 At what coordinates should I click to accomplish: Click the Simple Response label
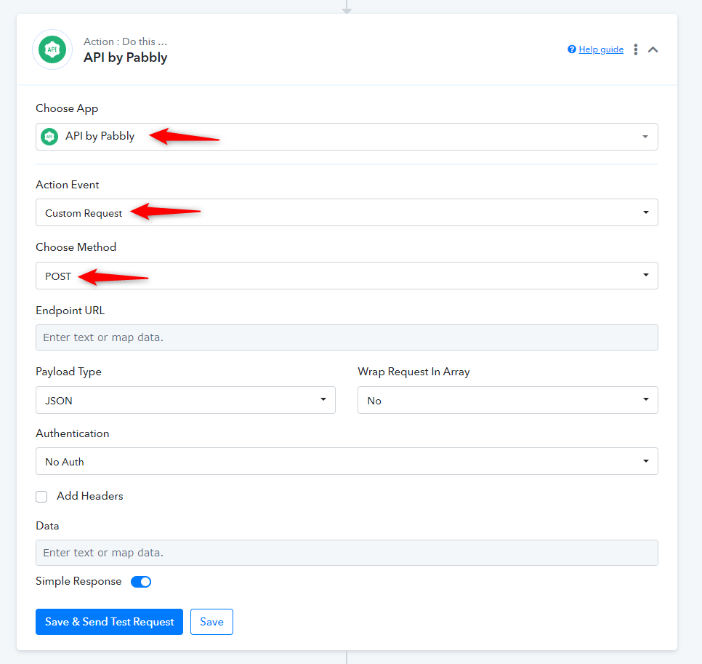tap(78, 581)
